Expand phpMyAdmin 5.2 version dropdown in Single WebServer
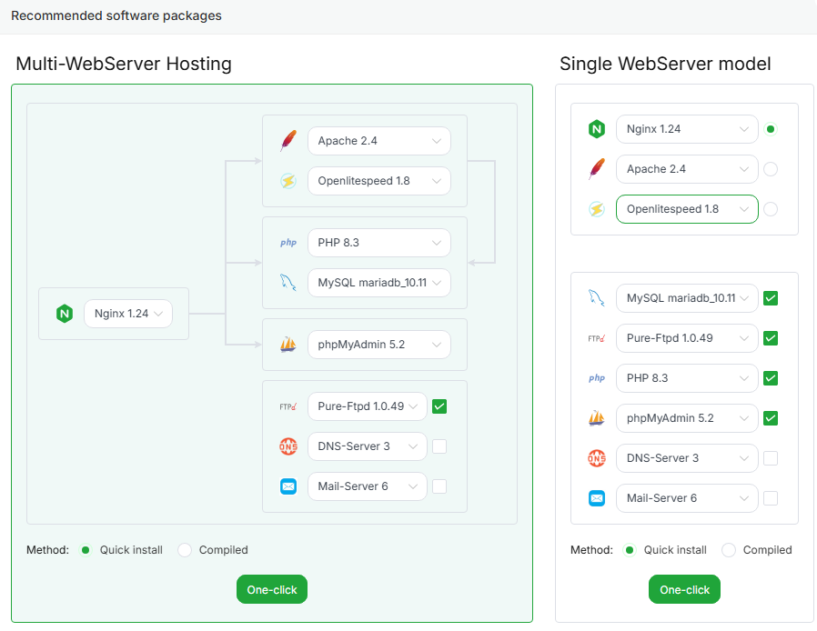This screenshot has width=817, height=631. [x=687, y=418]
